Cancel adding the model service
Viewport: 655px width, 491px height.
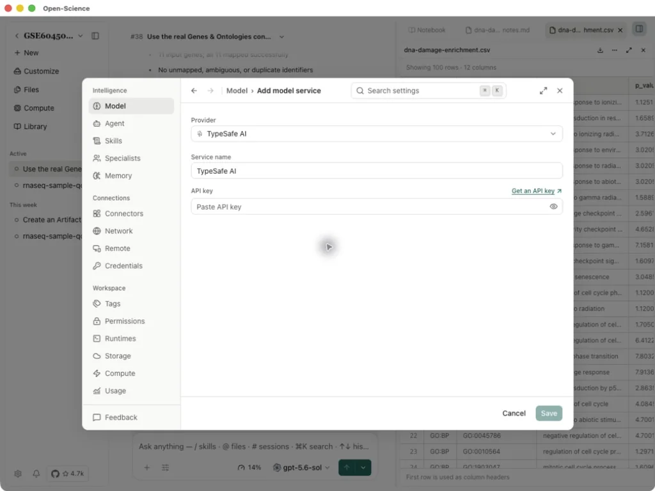[514, 414]
